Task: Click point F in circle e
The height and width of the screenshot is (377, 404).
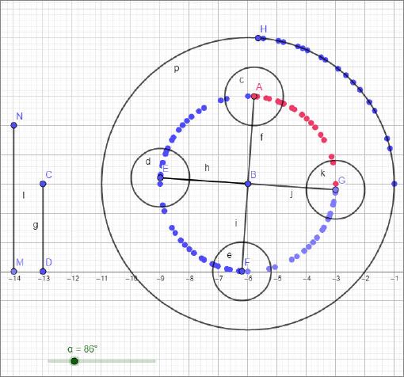Action: click(x=242, y=271)
